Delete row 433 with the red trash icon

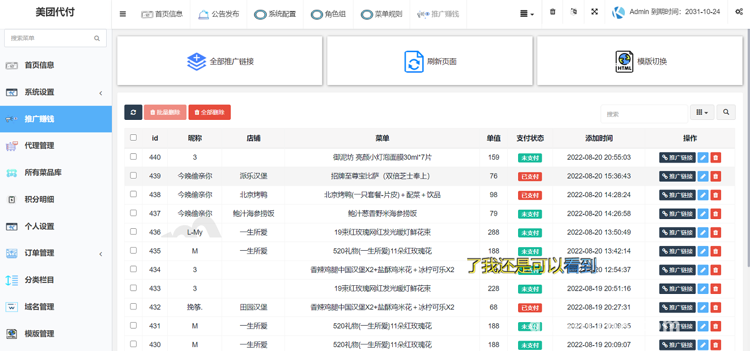(x=715, y=289)
